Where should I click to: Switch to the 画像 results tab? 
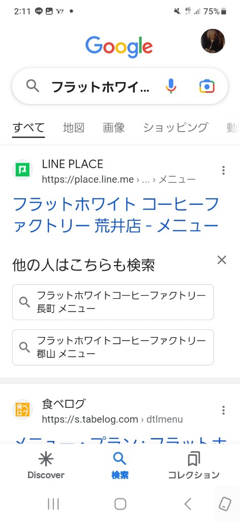(113, 127)
